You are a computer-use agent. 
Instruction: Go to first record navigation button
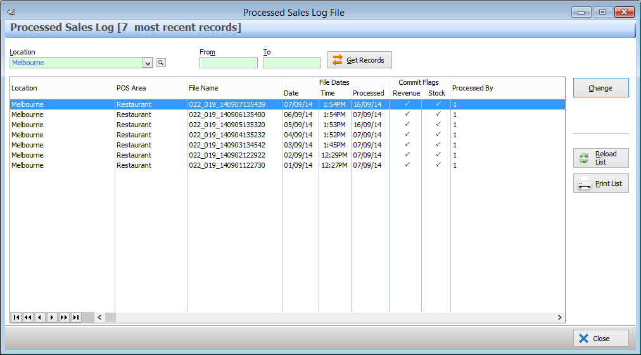pos(16,318)
